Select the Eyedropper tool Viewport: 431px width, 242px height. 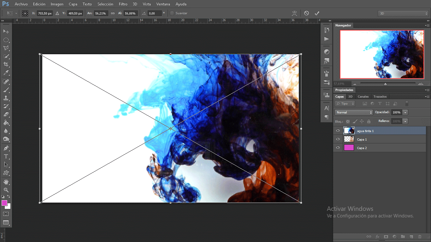point(6,73)
